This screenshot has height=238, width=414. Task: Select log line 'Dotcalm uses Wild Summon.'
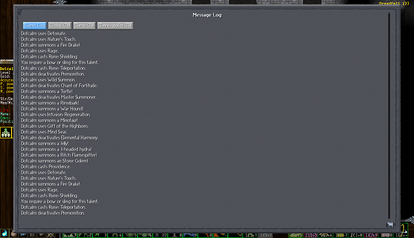[x=49, y=80]
